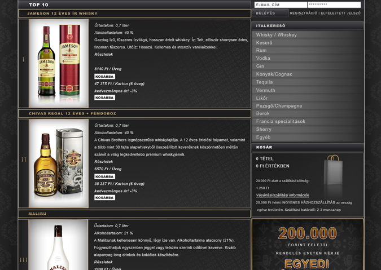Click the Jameson carton price 47 375 Ft
Screen dimensions: 381x270
(x=119, y=83)
